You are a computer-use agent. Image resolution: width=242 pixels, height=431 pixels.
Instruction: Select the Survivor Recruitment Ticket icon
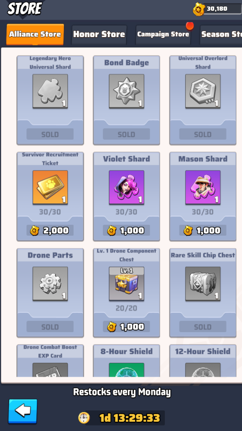click(x=50, y=187)
